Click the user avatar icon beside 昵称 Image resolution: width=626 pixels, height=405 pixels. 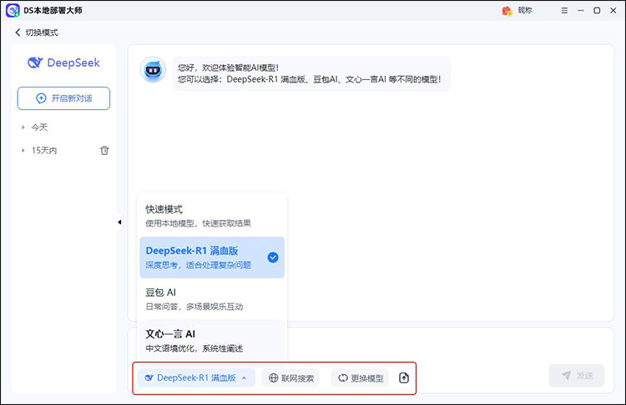click(507, 11)
